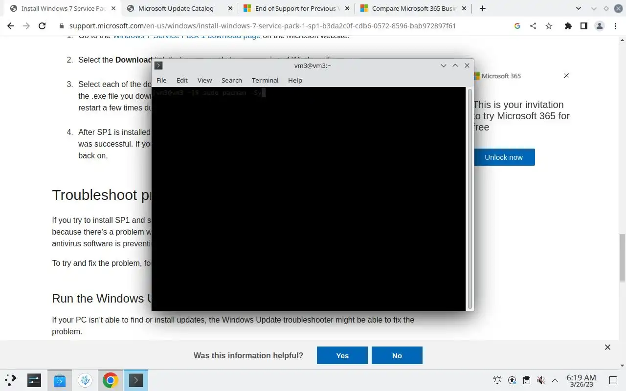Open updates icon in system tray

pos(512,380)
